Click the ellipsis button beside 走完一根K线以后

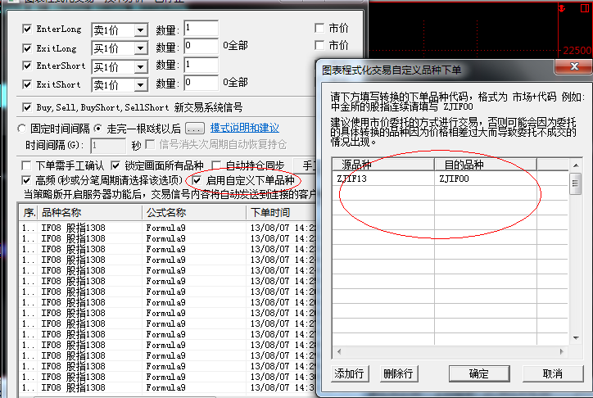pos(194,129)
